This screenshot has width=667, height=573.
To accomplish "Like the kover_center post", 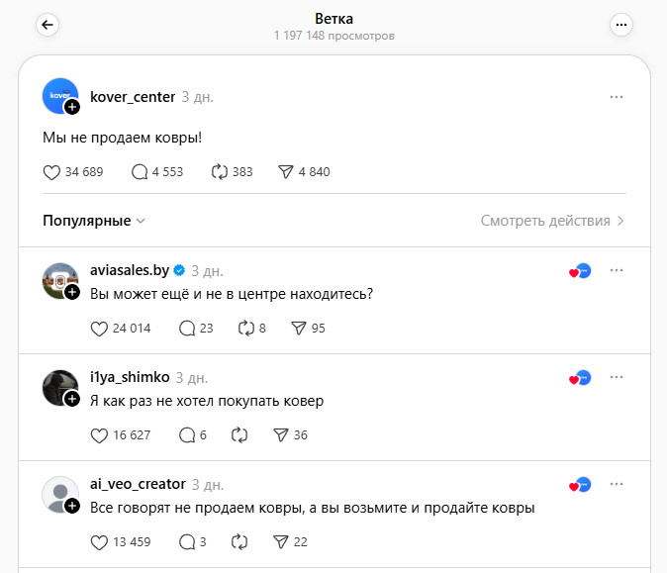I will [52, 172].
